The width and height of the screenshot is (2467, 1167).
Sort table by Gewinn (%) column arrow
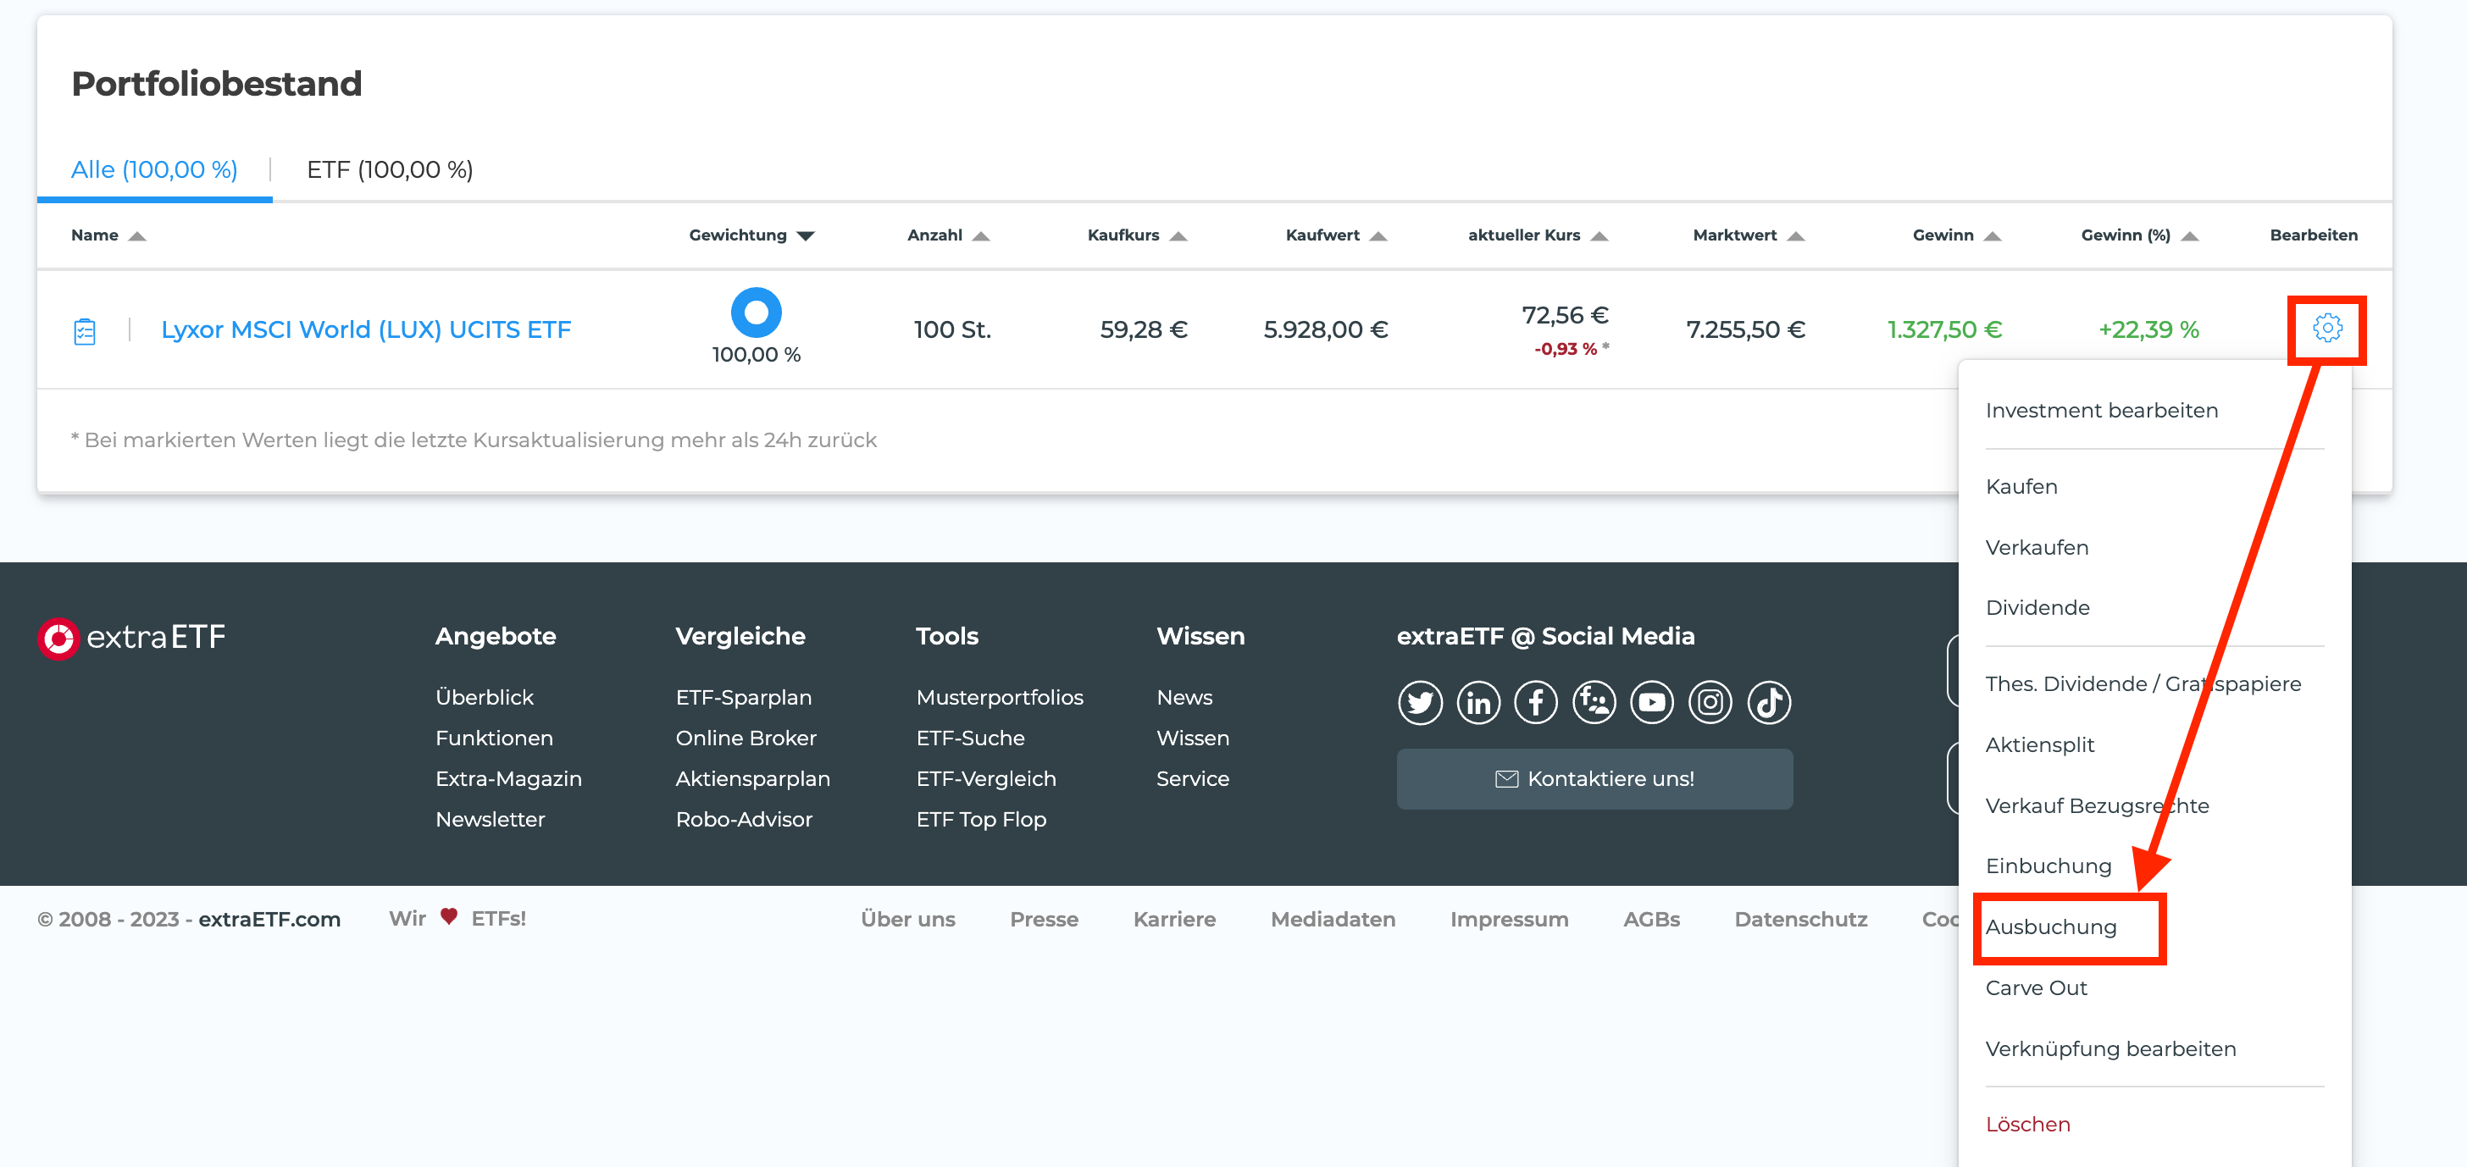click(2189, 236)
